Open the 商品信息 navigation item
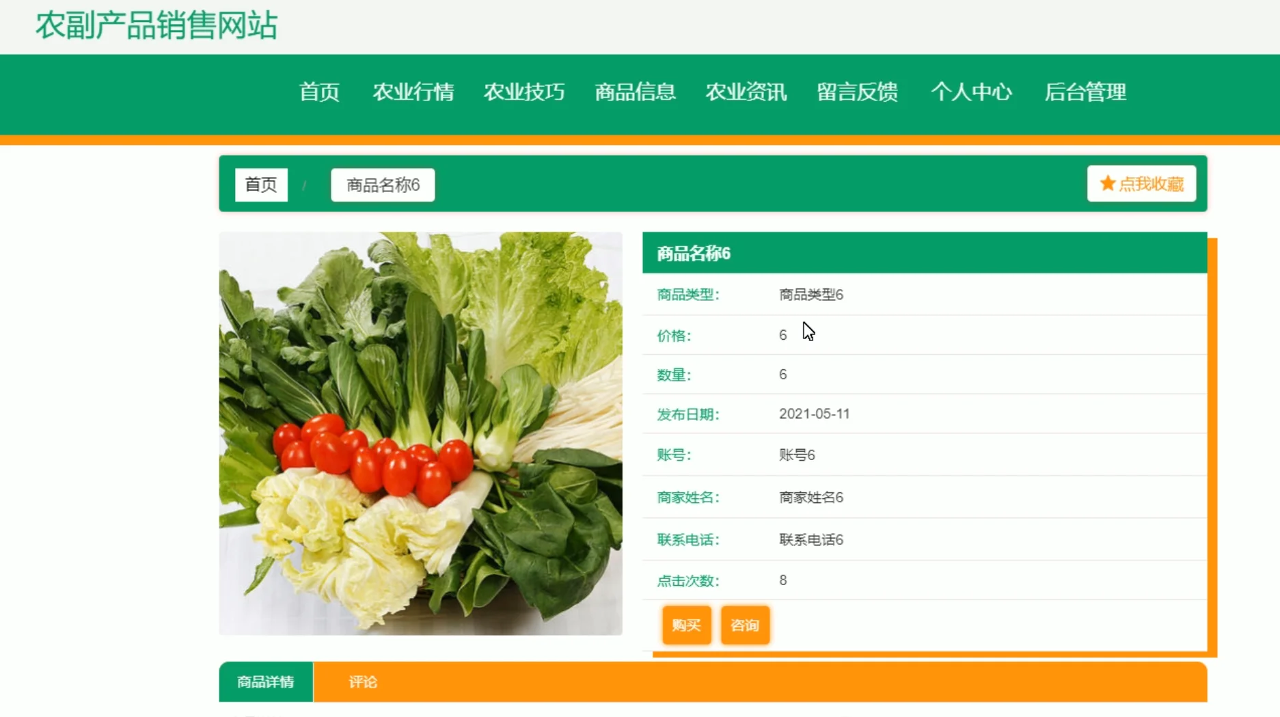Image resolution: width=1280 pixels, height=717 pixels. click(x=635, y=92)
